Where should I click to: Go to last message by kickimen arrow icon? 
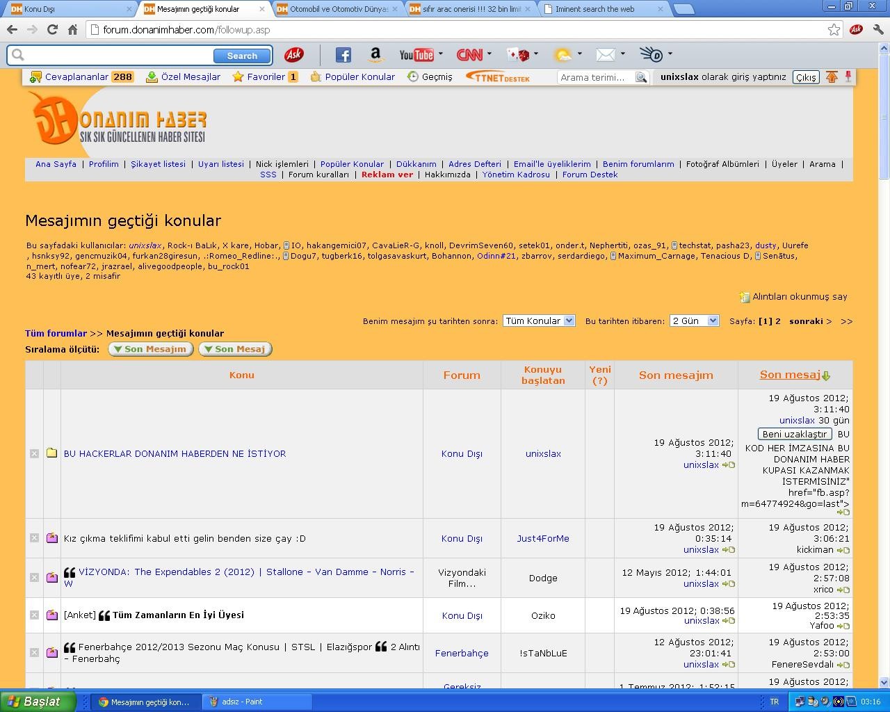click(843, 550)
